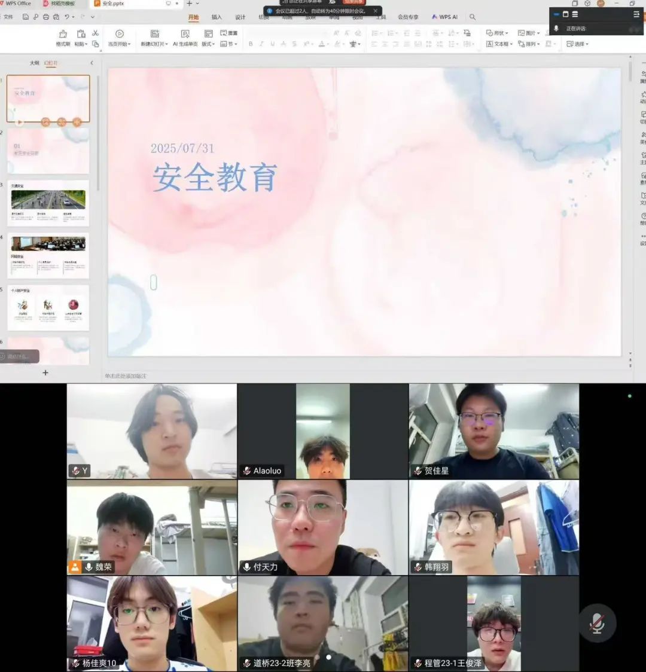Click the 文本框 text box button
The width and height of the screenshot is (646, 672).
tap(499, 44)
